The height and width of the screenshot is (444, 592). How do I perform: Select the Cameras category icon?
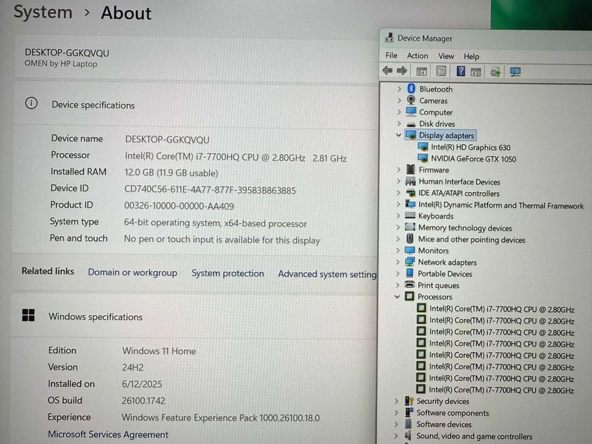411,100
